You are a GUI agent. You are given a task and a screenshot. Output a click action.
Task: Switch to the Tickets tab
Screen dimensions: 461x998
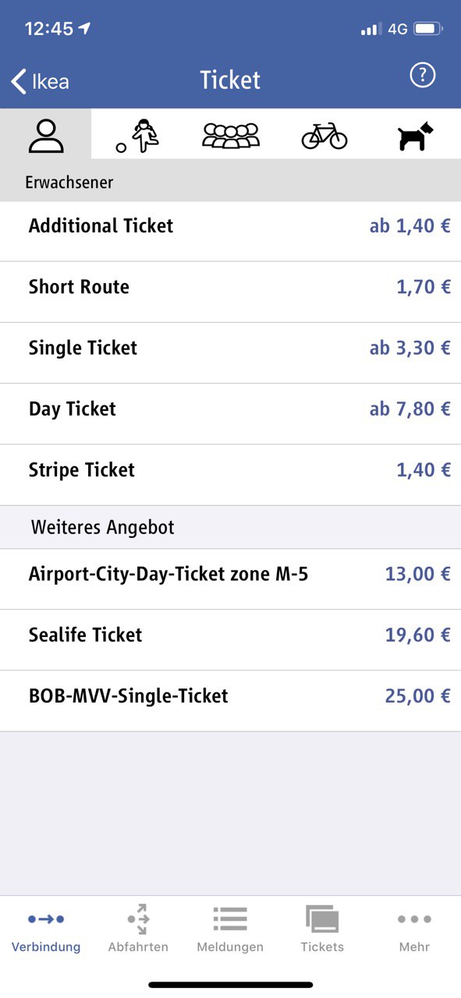322,932
